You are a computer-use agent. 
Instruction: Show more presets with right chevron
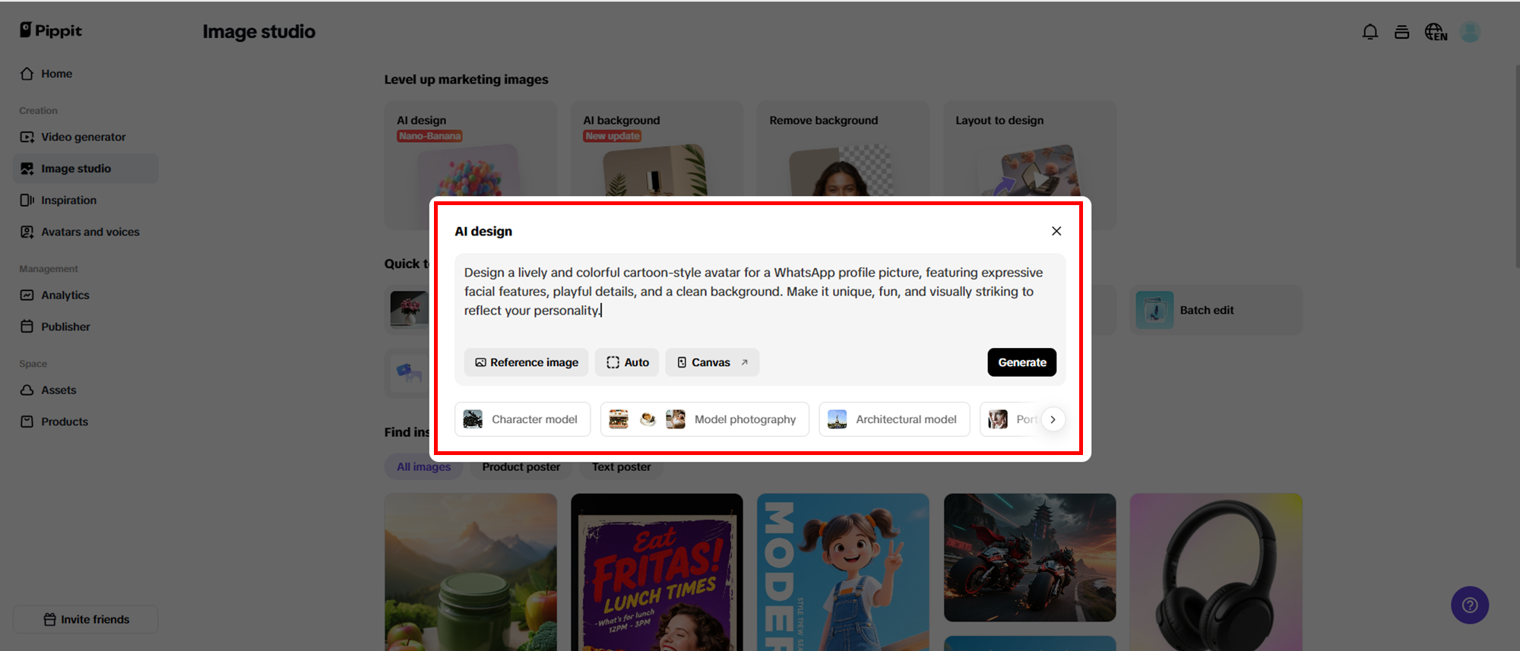pos(1053,419)
